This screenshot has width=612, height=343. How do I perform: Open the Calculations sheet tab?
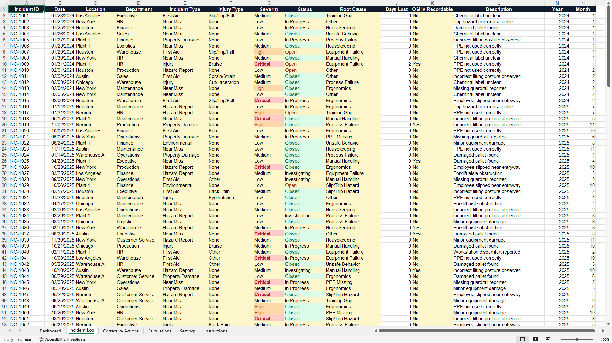coord(159,331)
